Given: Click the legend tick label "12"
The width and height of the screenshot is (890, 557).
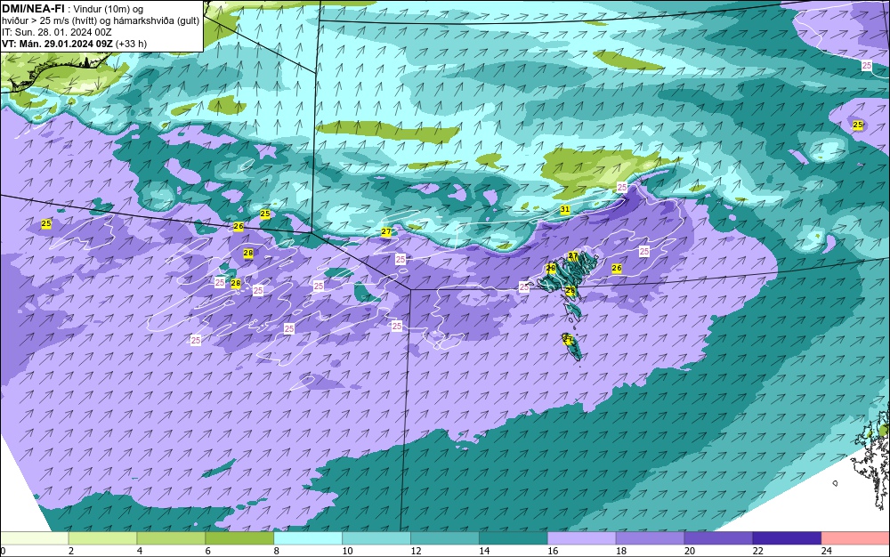Looking at the screenshot, I should 416,551.
